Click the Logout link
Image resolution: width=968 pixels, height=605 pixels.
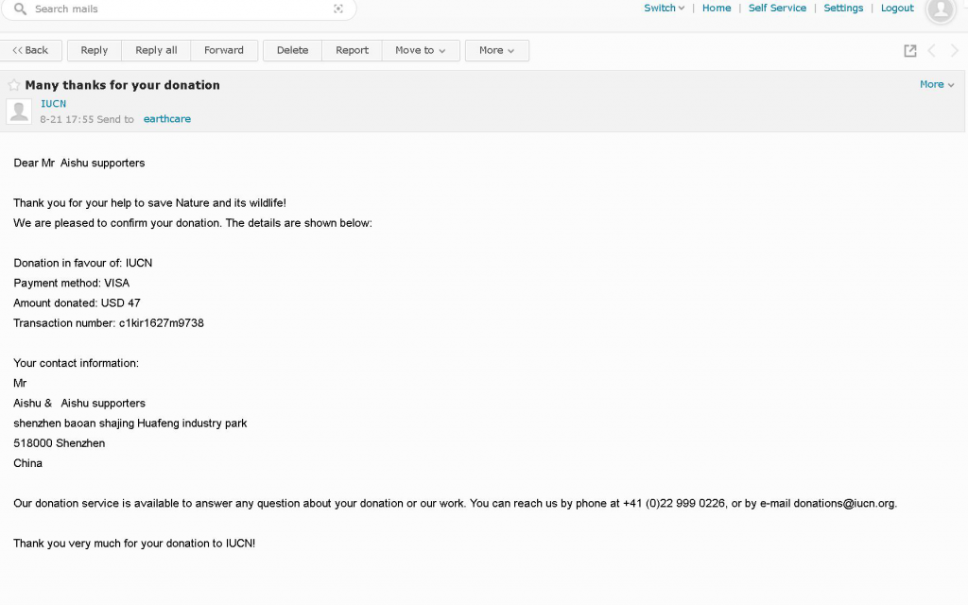click(x=897, y=9)
